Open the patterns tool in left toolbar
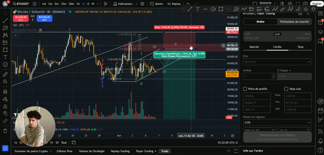The image size is (324, 155). (x=5, y=35)
